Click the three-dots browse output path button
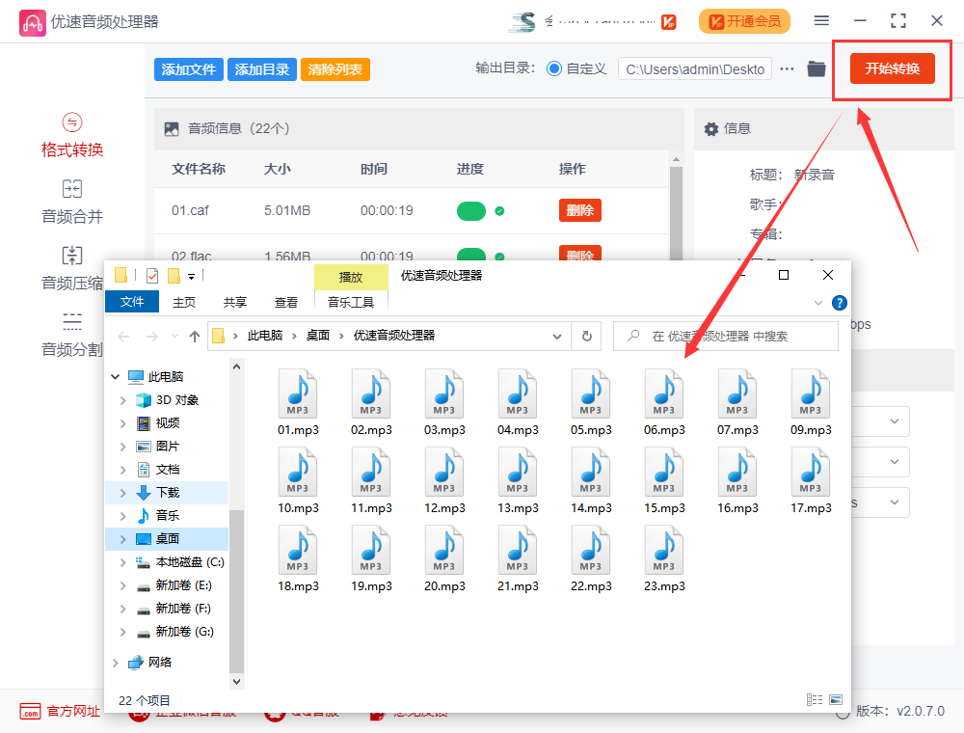The height and width of the screenshot is (733, 964). (787, 68)
